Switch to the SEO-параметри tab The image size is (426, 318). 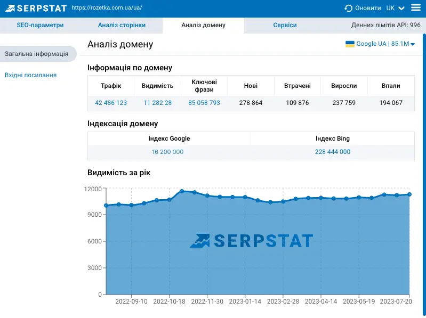40,25
